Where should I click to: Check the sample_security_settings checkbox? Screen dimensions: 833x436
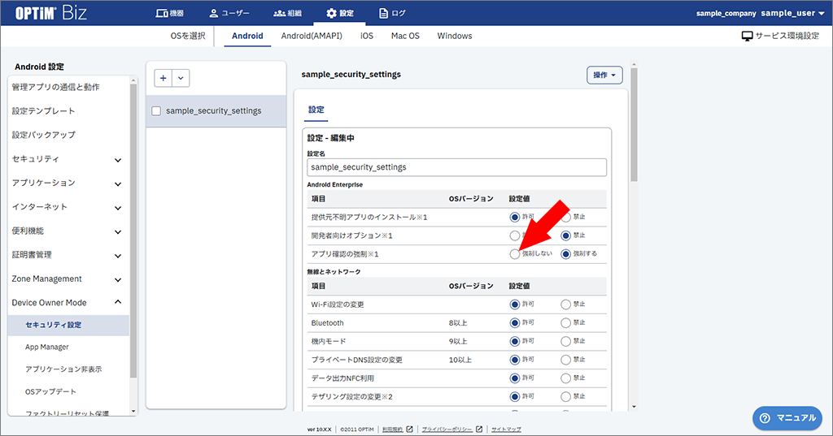coord(156,111)
